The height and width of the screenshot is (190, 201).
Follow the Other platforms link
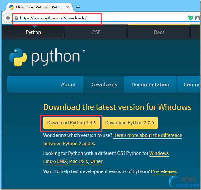click(96, 161)
